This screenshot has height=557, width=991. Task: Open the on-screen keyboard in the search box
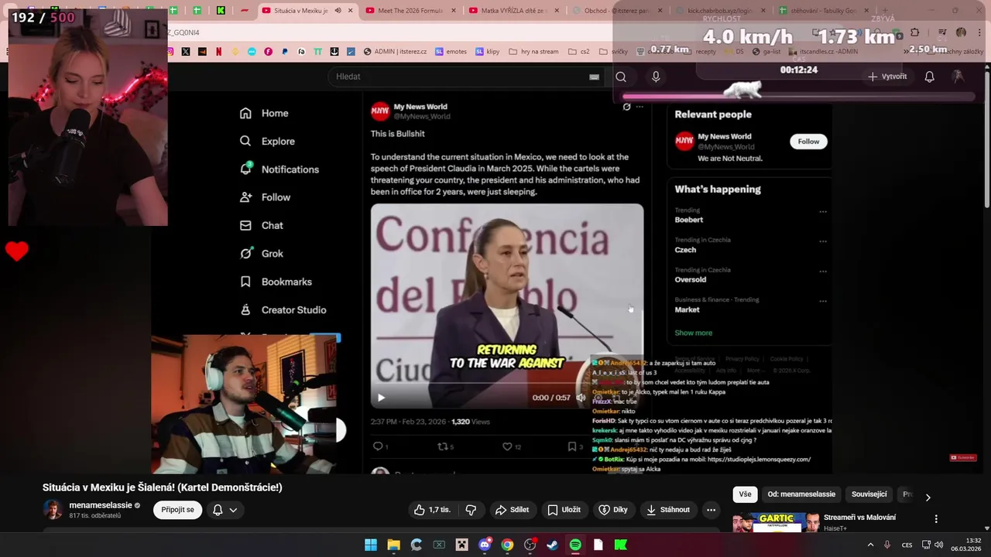pos(594,77)
